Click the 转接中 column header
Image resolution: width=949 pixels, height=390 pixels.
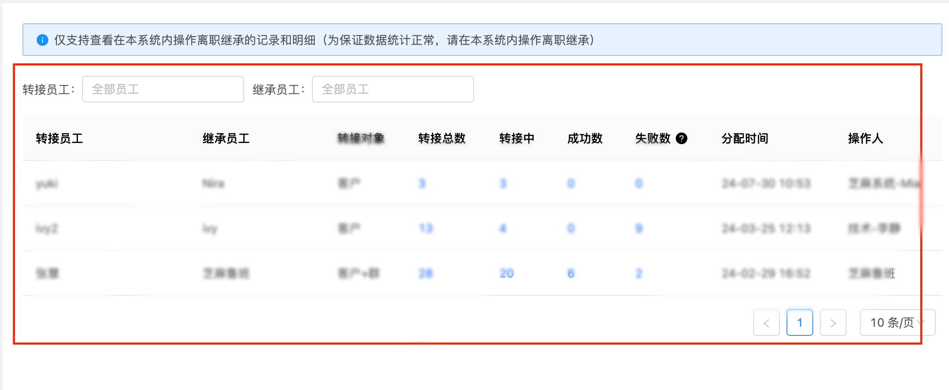pyautogui.click(x=517, y=138)
